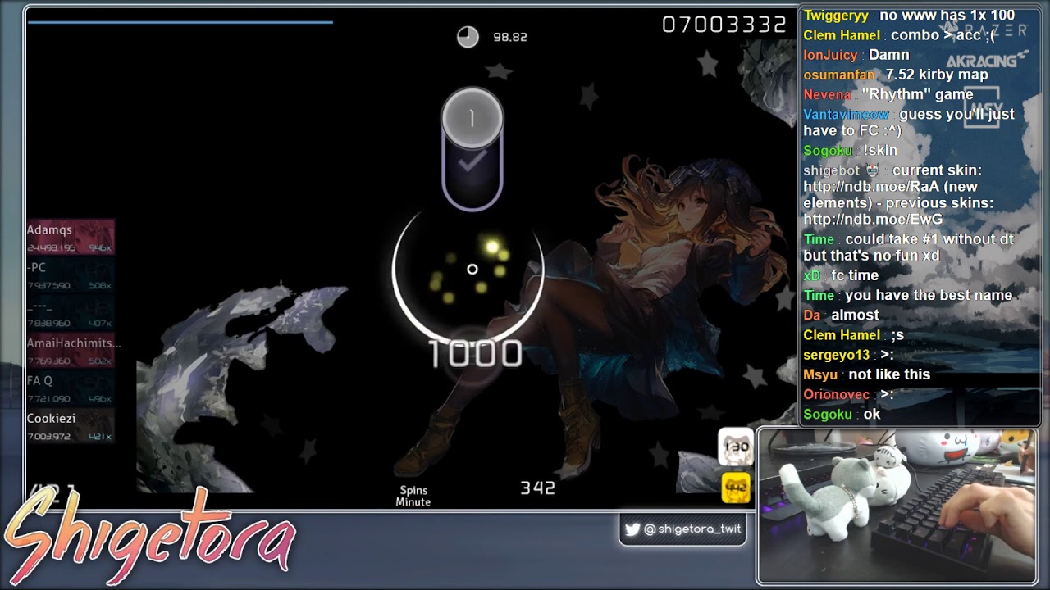The image size is (1050, 590).
Task: Click Twiggeryy's chat username
Action: (836, 16)
